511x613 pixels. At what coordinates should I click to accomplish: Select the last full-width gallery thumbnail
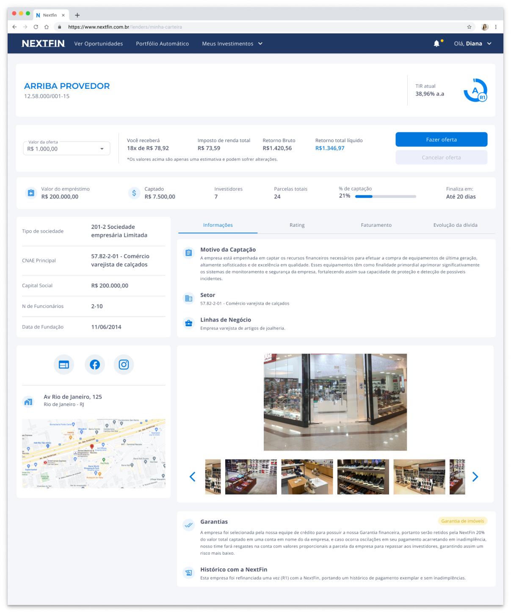click(420, 477)
